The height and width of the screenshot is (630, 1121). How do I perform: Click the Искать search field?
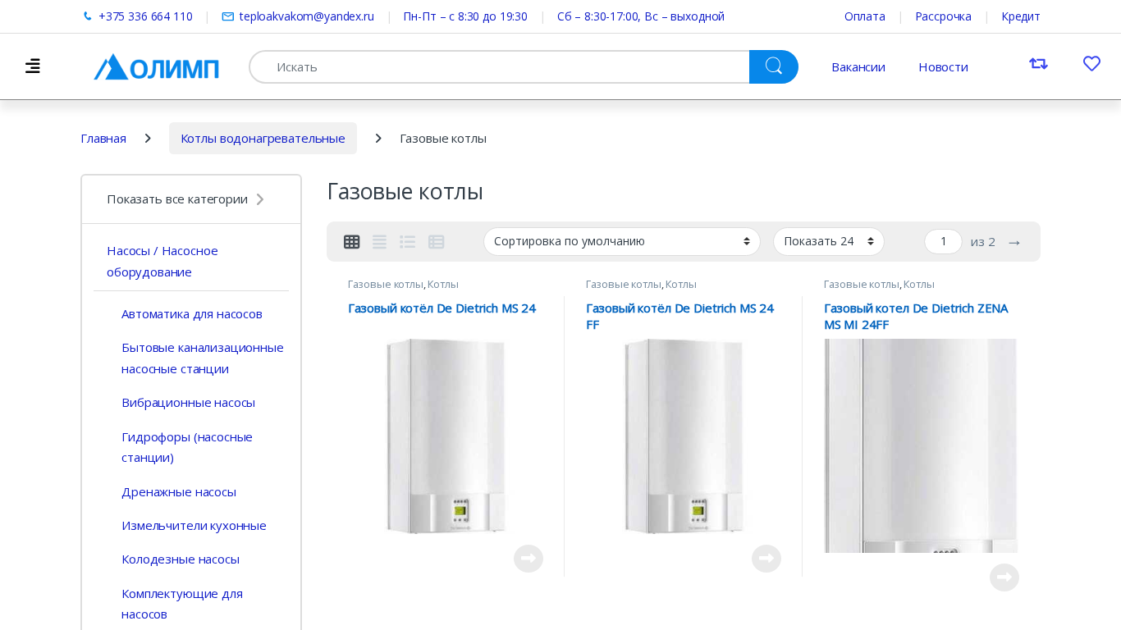(499, 66)
